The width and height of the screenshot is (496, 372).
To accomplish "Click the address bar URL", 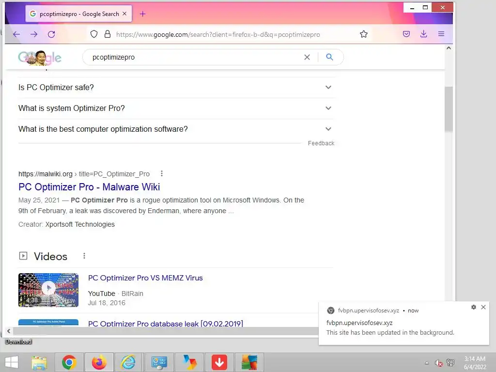I will (218, 34).
